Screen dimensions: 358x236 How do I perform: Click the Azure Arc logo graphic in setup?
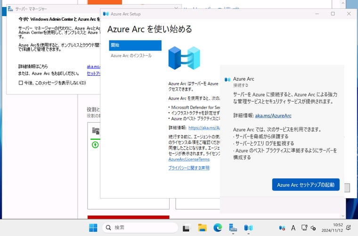tap(184, 58)
